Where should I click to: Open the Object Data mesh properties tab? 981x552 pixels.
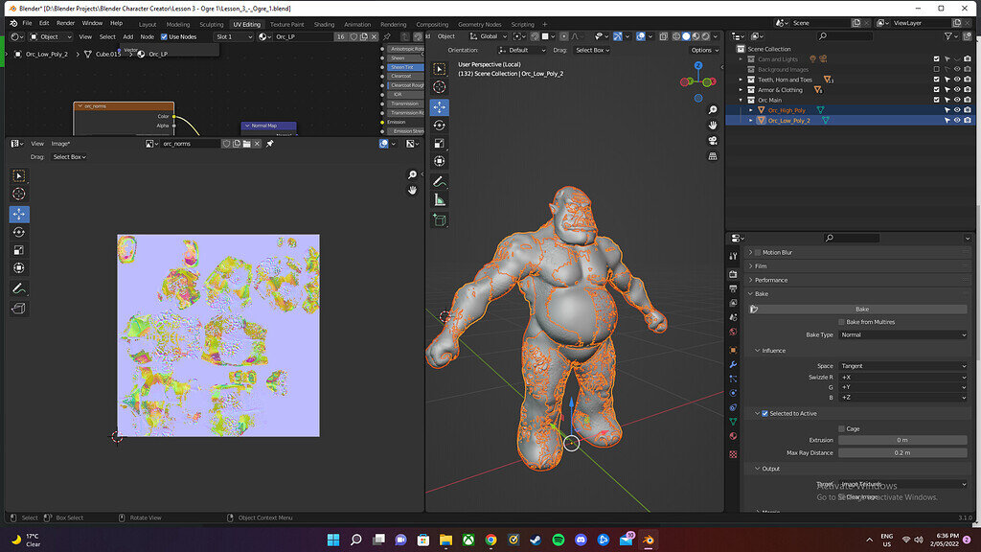pyautogui.click(x=733, y=422)
